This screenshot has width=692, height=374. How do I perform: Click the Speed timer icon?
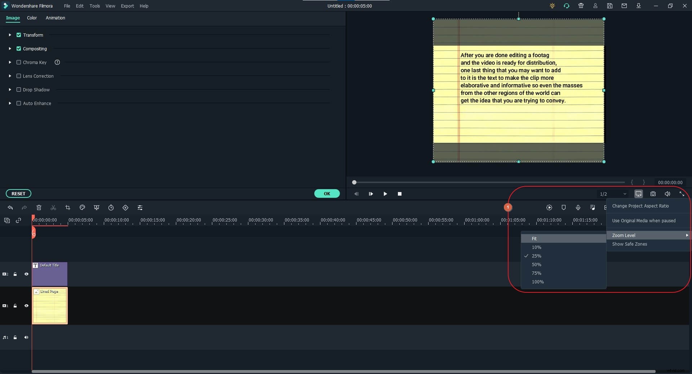coord(111,208)
